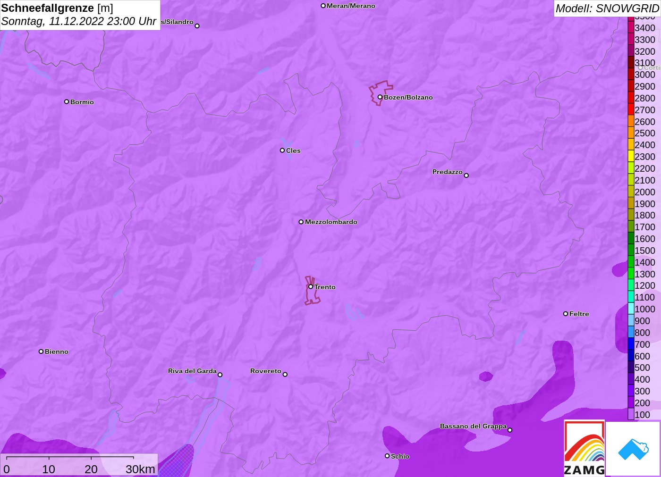Click the Bassano del Grappa marker dot
This screenshot has width=661, height=477.
click(x=510, y=430)
